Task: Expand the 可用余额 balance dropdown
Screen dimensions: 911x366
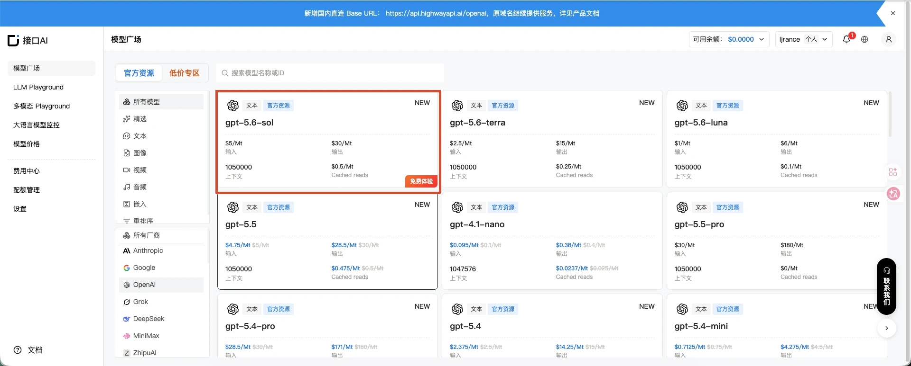Action: [x=729, y=39]
